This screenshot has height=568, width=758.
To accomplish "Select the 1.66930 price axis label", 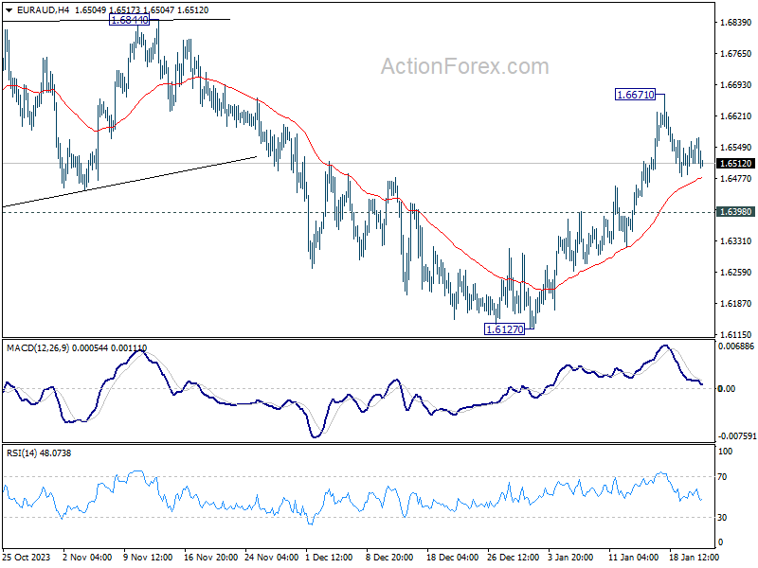I will click(x=736, y=84).
